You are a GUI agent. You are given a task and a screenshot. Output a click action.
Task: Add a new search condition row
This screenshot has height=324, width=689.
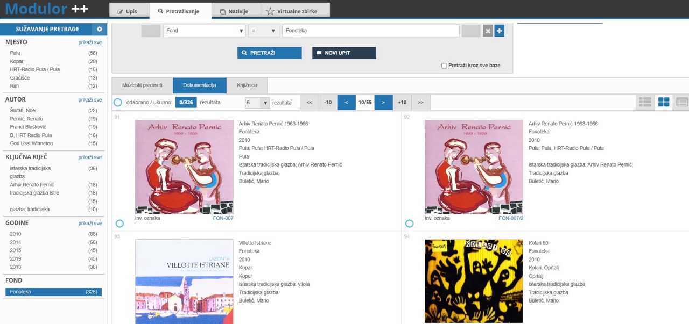tap(500, 31)
